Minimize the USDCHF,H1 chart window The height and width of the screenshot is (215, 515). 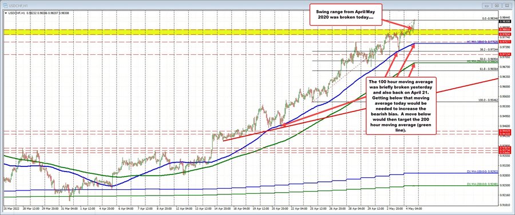click(x=487, y=6)
